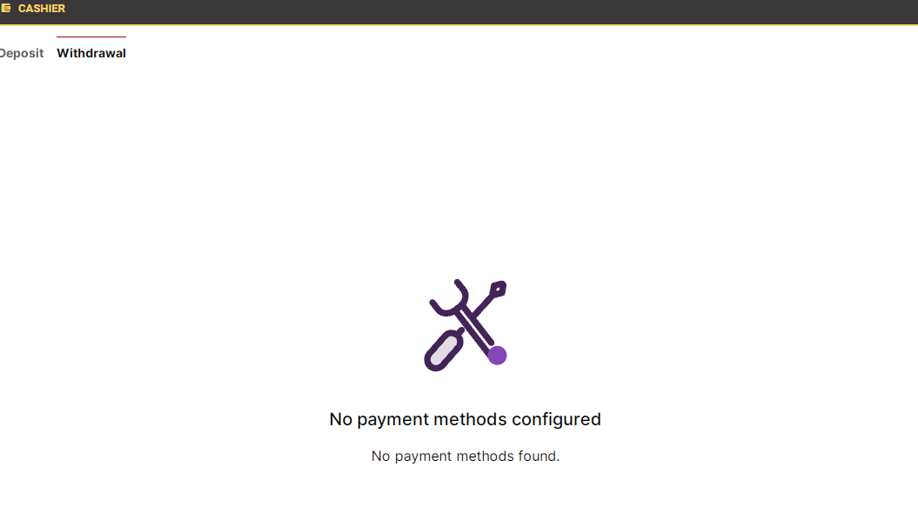Click the word 'methods' in the heading
The image size is (918, 520).
(x=470, y=419)
